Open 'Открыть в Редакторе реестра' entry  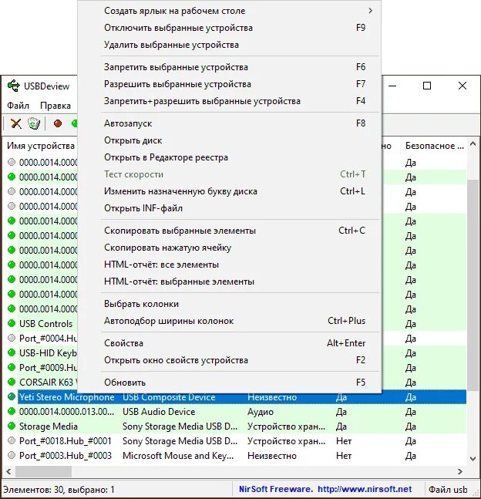pos(230,157)
